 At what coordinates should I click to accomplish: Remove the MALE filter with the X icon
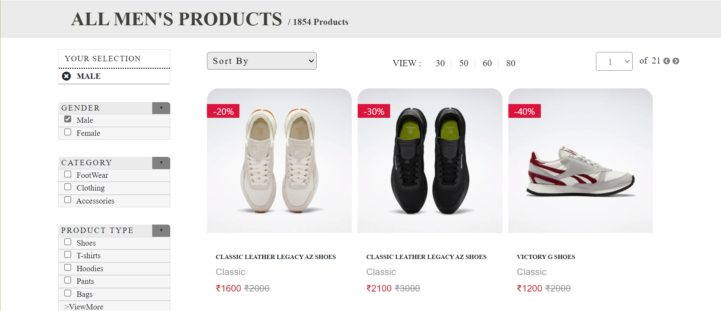[x=67, y=76]
